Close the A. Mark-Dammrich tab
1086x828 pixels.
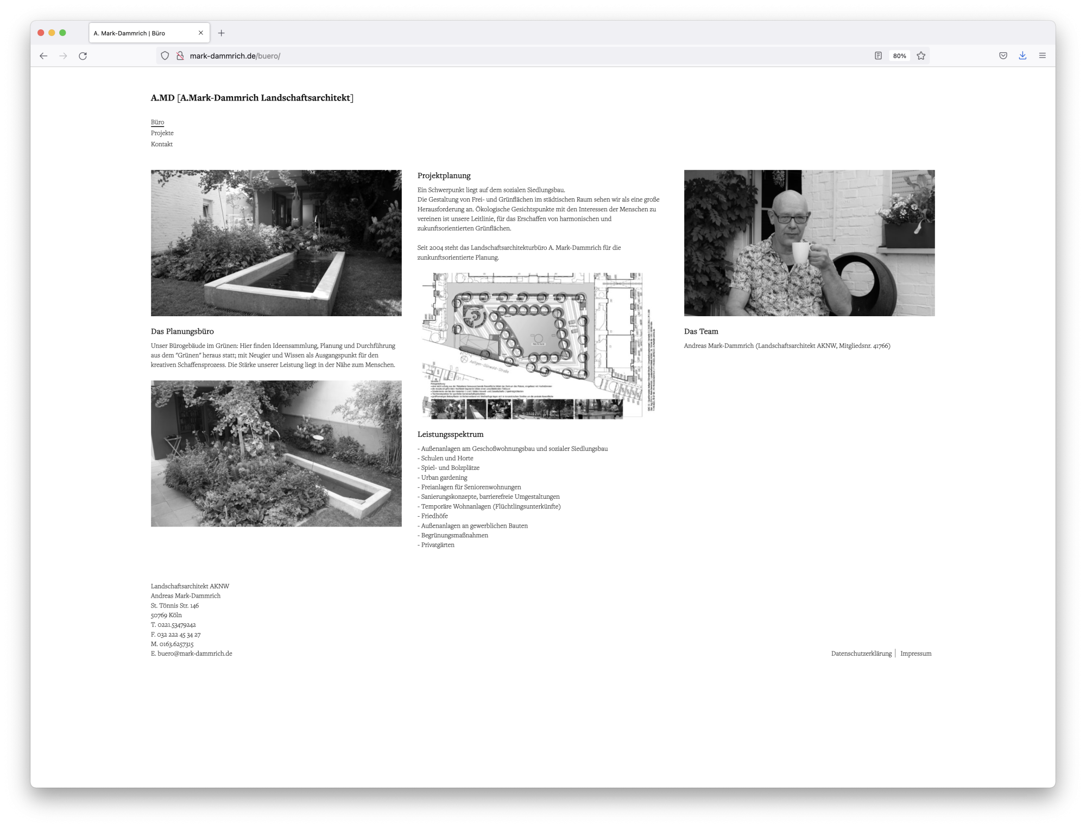[x=201, y=33]
